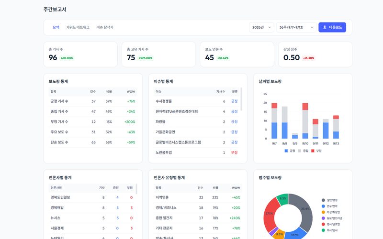The image size is (383, 239).
Task: Click the 기타 전문지 row
Action: (x=198, y=228)
